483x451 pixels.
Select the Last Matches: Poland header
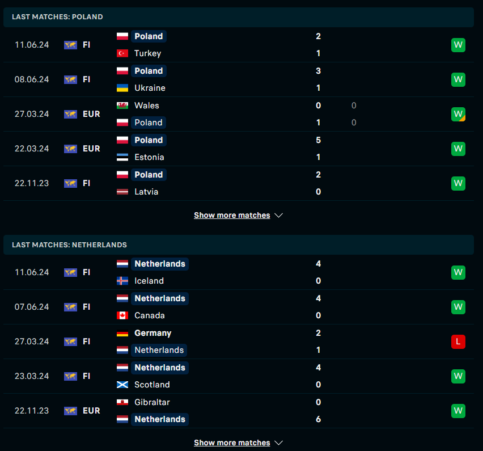point(239,17)
